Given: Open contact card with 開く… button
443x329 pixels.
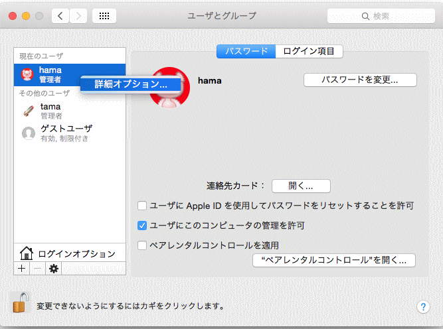Looking at the screenshot, I should (x=301, y=186).
